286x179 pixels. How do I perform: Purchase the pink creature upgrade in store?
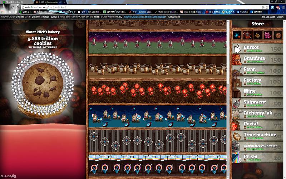point(267,35)
